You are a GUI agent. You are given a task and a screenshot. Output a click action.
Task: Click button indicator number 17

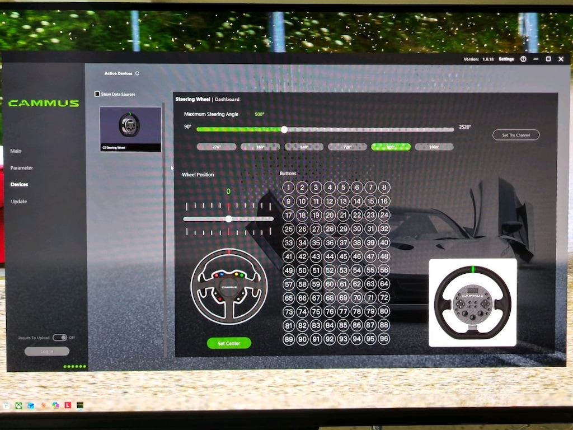click(288, 215)
